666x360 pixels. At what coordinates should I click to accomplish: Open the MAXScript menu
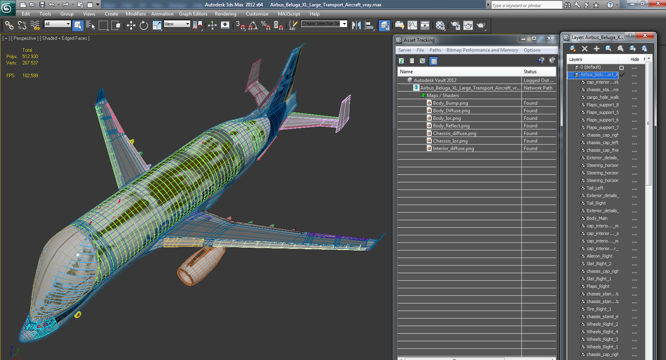click(288, 14)
